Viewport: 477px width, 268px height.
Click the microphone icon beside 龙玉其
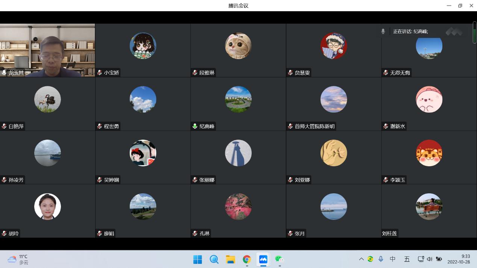4,73
